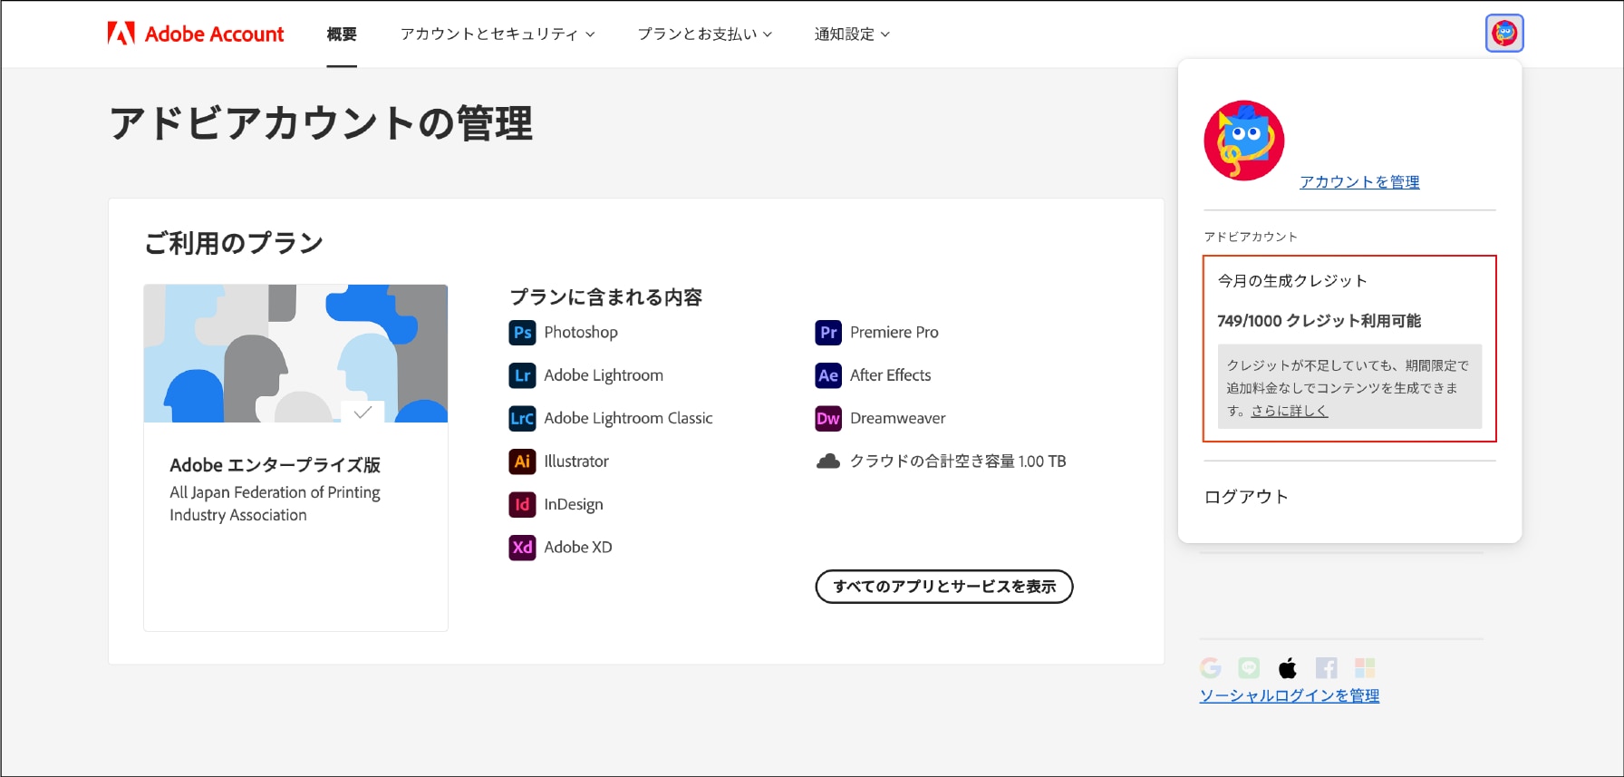Click ログアウト
The width and height of the screenshot is (1624, 777).
(1246, 497)
